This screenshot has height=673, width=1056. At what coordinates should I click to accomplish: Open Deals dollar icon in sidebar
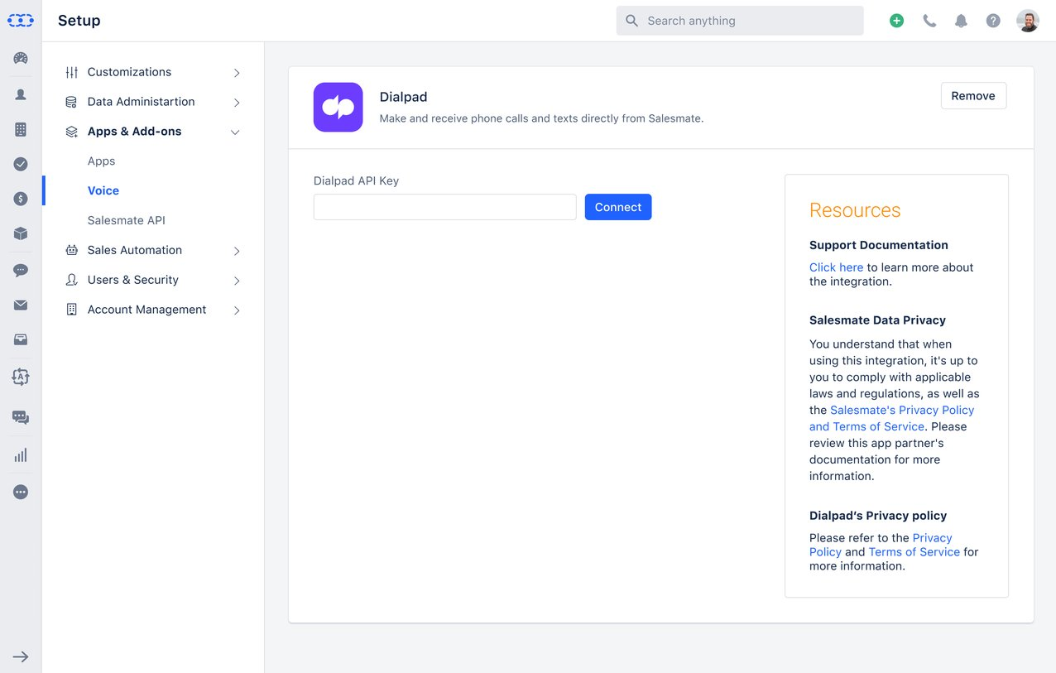pyautogui.click(x=21, y=199)
